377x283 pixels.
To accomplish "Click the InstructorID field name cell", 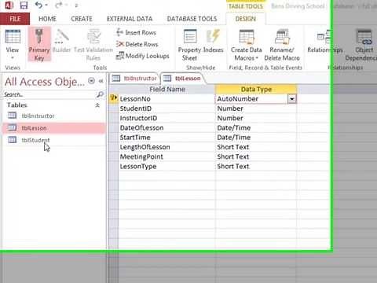I will click(x=167, y=118).
